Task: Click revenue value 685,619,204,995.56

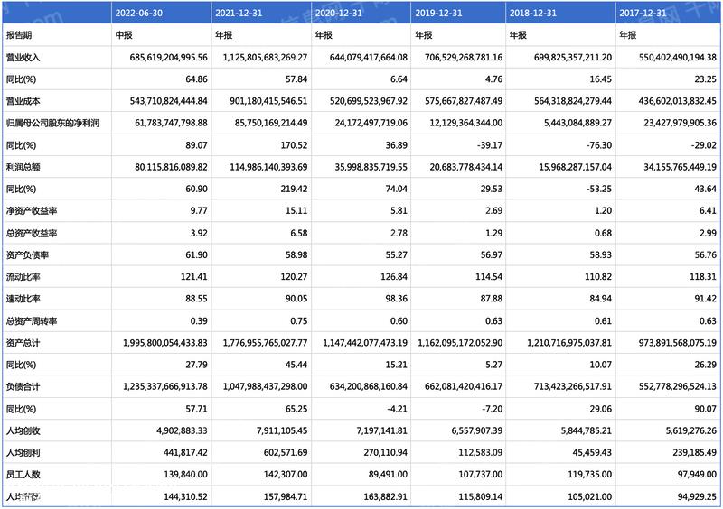Action: click(168, 57)
